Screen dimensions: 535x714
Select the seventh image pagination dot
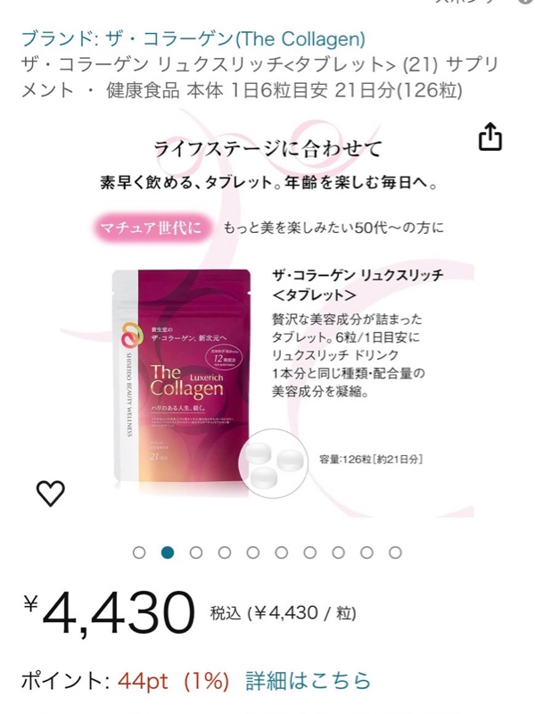tap(309, 552)
